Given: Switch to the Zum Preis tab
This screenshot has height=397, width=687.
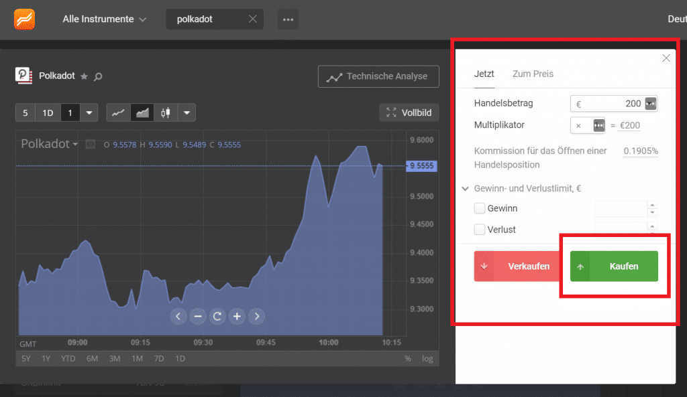Looking at the screenshot, I should pos(533,74).
